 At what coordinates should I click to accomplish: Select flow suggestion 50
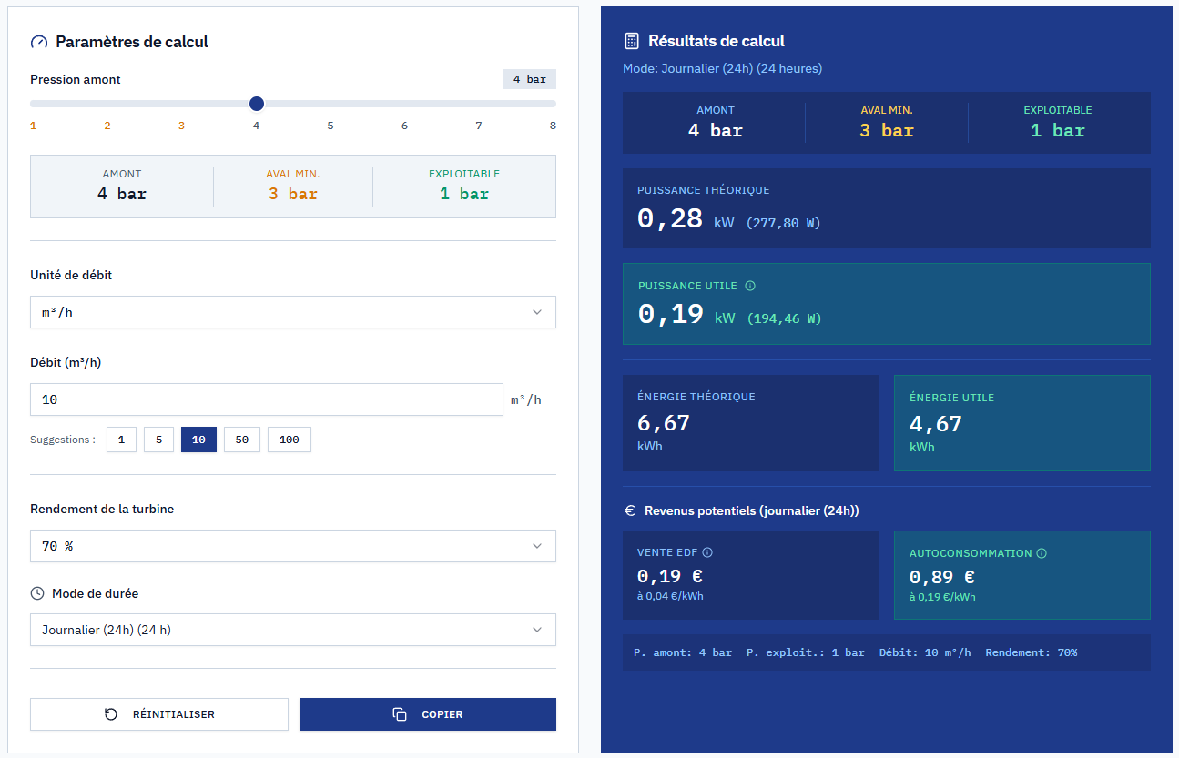242,440
